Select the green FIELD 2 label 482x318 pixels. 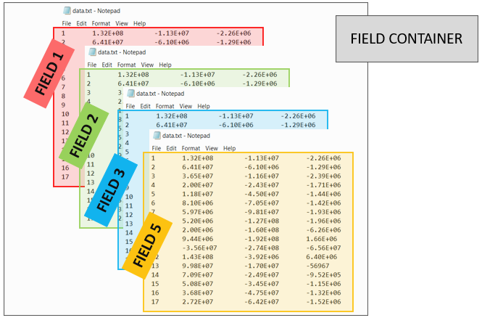coord(89,129)
